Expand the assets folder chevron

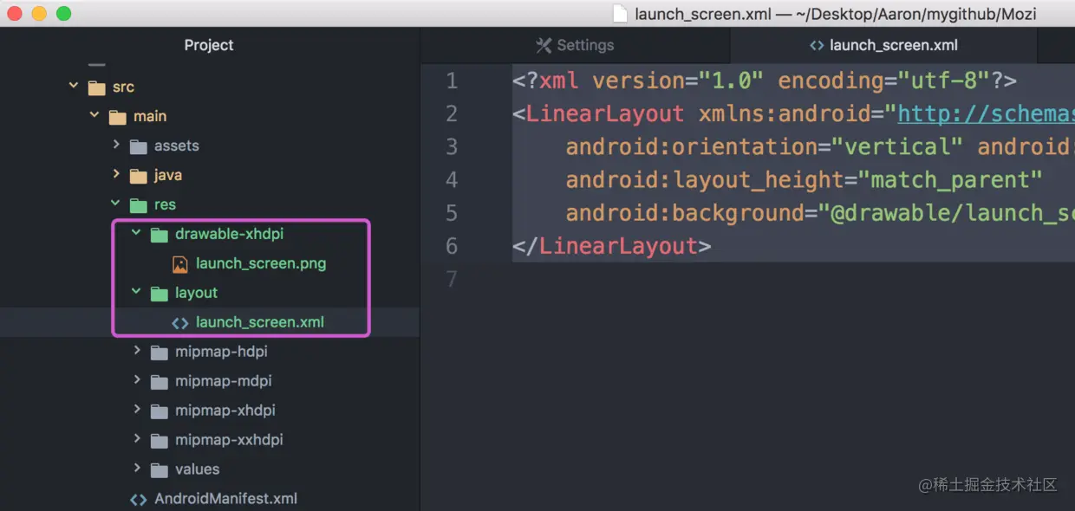[x=116, y=145]
